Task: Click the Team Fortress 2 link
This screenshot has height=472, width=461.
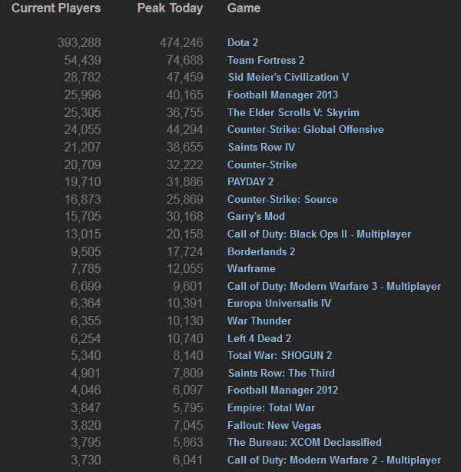Action: (266, 60)
